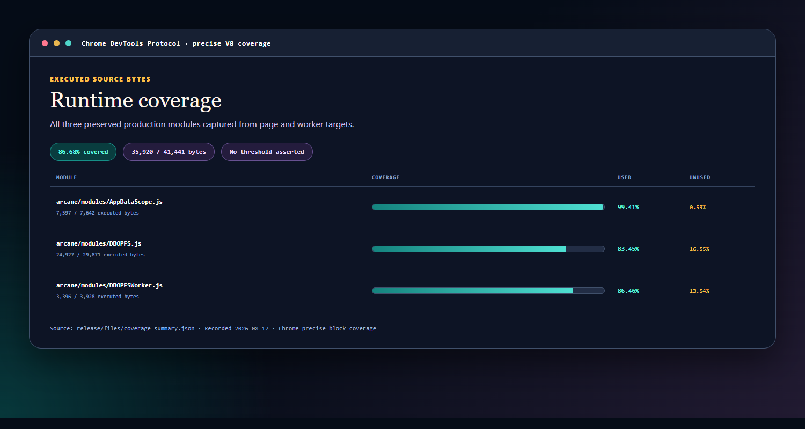Click the 99.41% used value
Screen dimensions: 805x429
pyautogui.click(x=628, y=207)
